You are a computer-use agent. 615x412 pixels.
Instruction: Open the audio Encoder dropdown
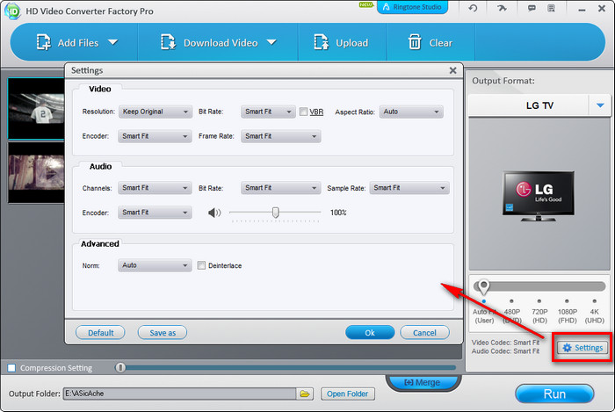click(155, 212)
